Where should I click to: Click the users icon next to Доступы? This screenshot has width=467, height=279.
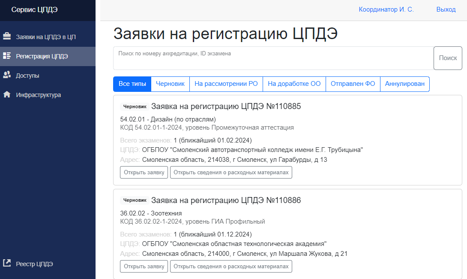pyautogui.click(x=7, y=75)
